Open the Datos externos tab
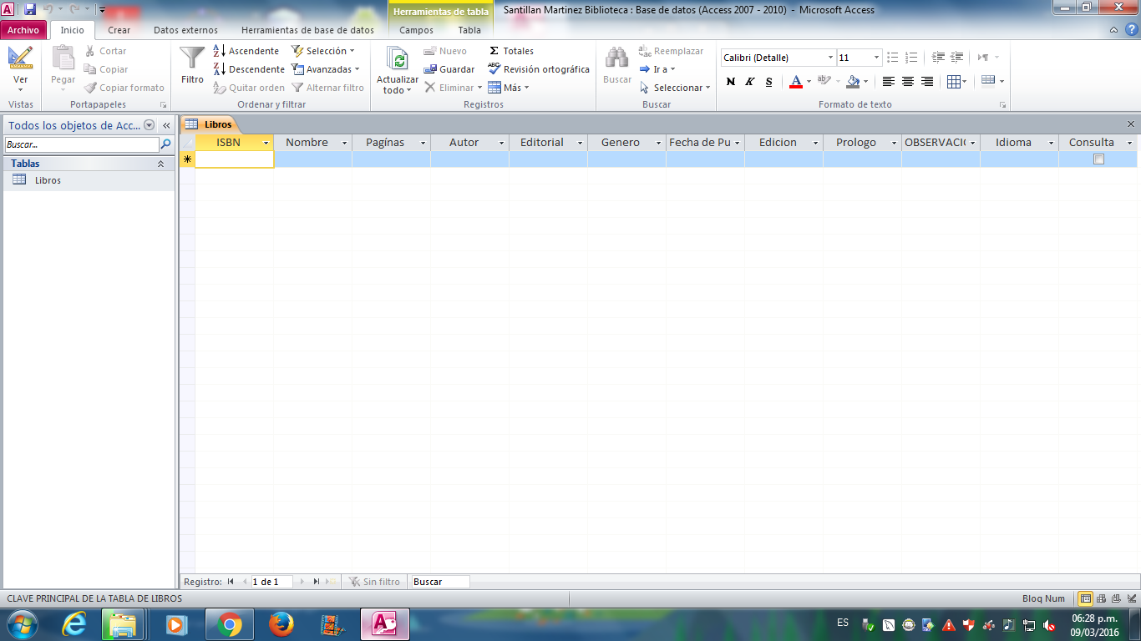This screenshot has height=641, width=1141. pyautogui.click(x=185, y=30)
